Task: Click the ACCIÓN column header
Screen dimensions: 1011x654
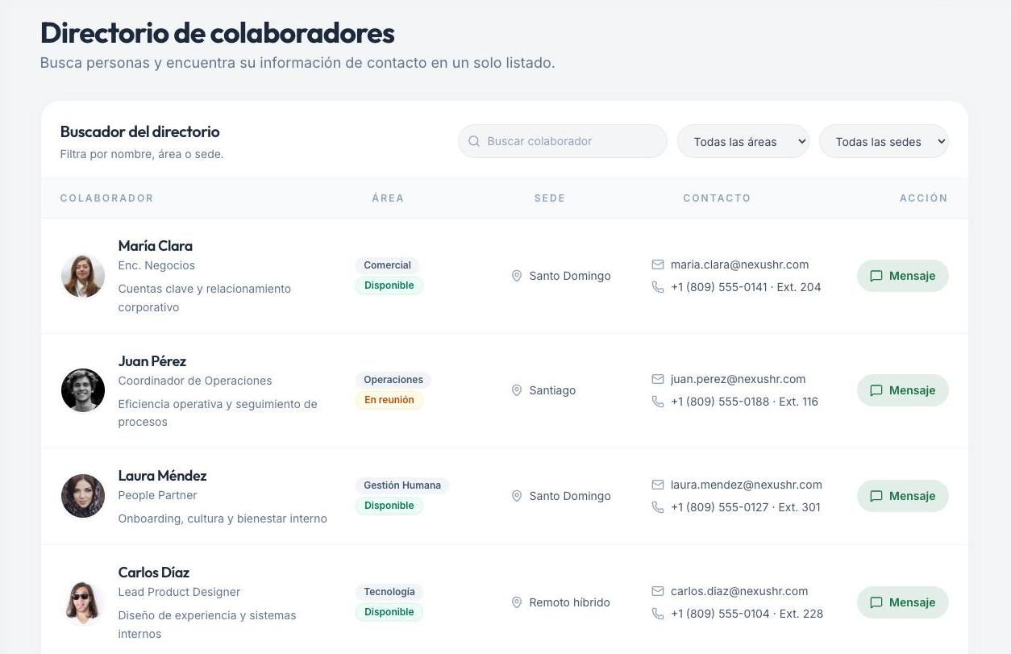Action: [924, 198]
